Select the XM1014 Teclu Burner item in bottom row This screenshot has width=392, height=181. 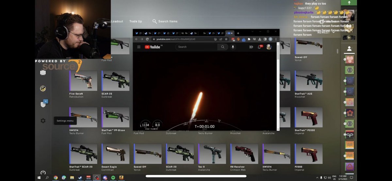pos(276,157)
